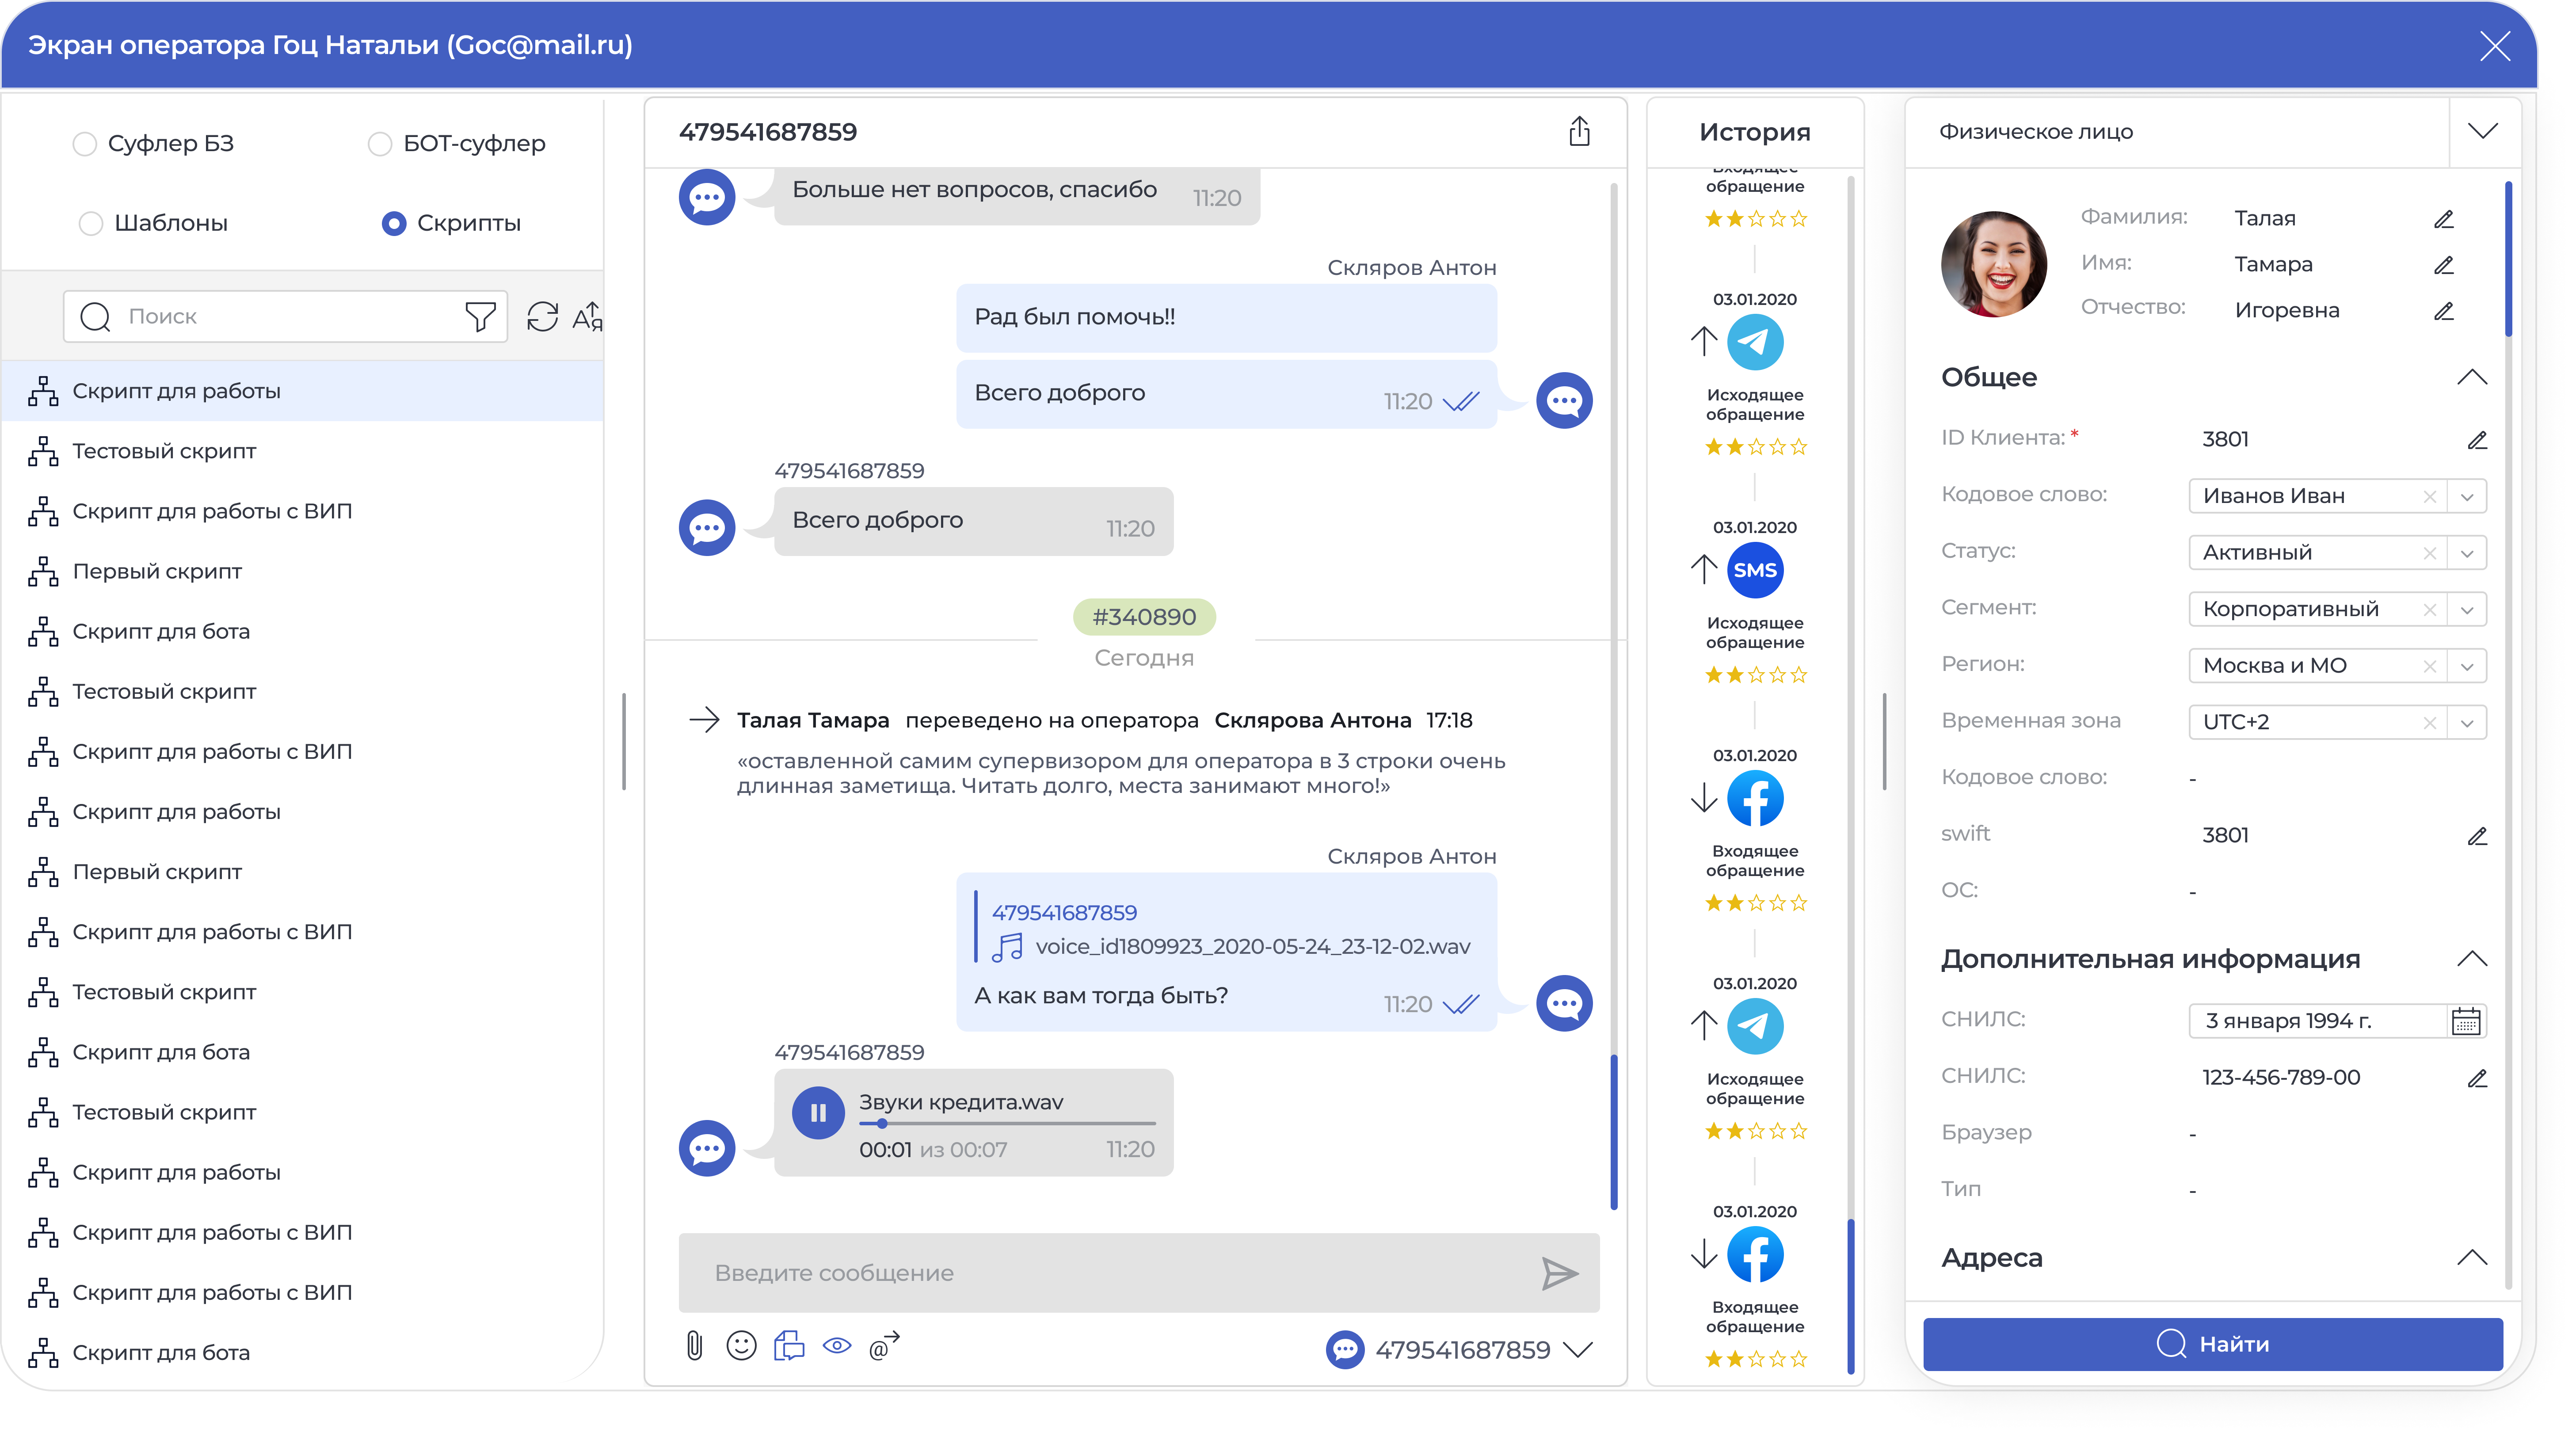Click the @ mention transfer icon
Image resolution: width=2576 pixels, height=1440 pixels.
coord(884,1345)
